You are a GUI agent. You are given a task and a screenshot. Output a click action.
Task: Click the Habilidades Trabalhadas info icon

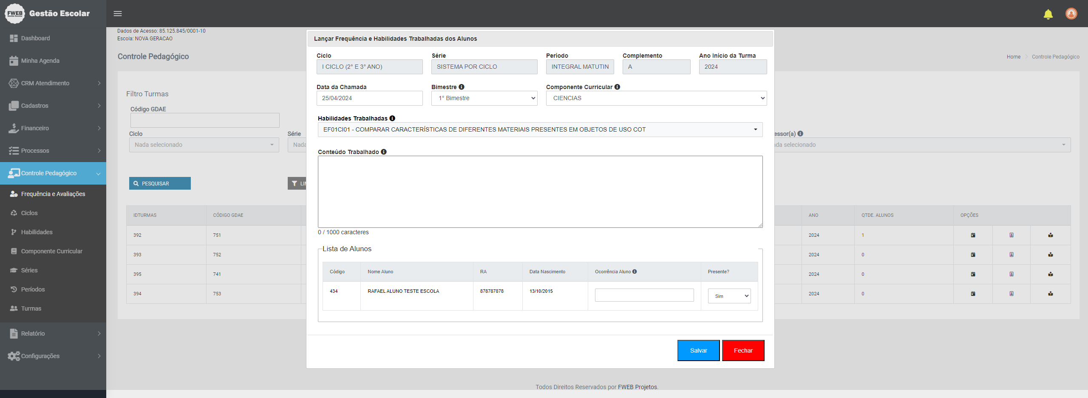pyautogui.click(x=392, y=118)
